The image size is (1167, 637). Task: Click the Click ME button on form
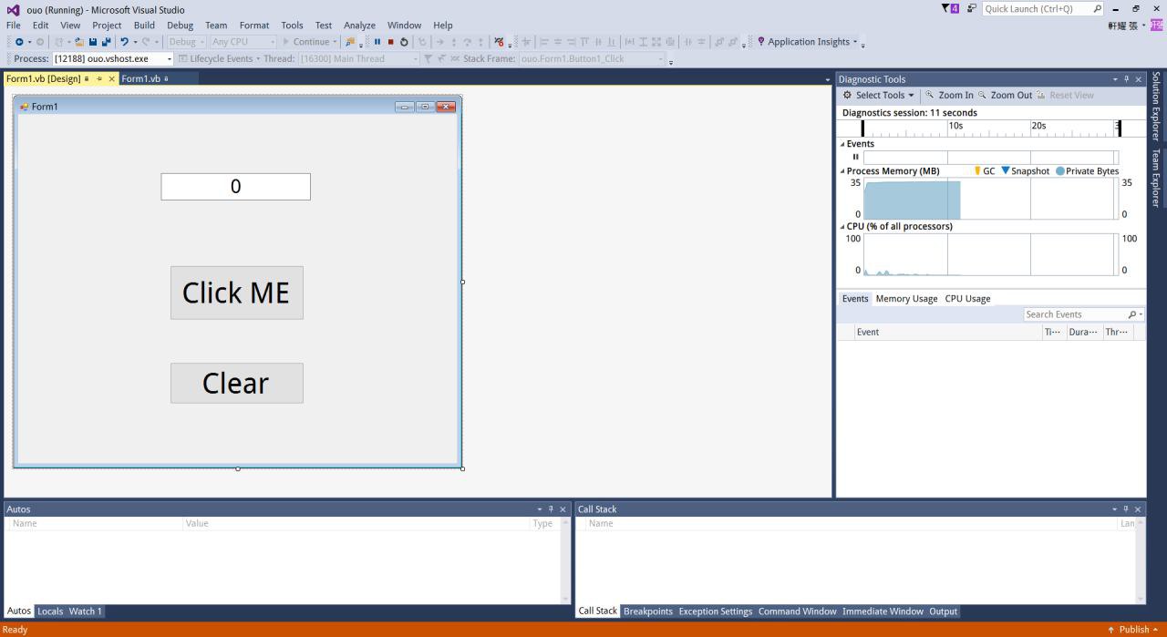(236, 293)
